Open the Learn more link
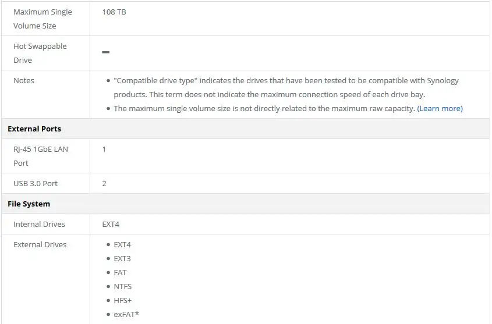 point(440,108)
